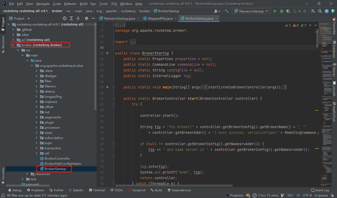Start debugging with the bug icon

click(x=282, y=11)
